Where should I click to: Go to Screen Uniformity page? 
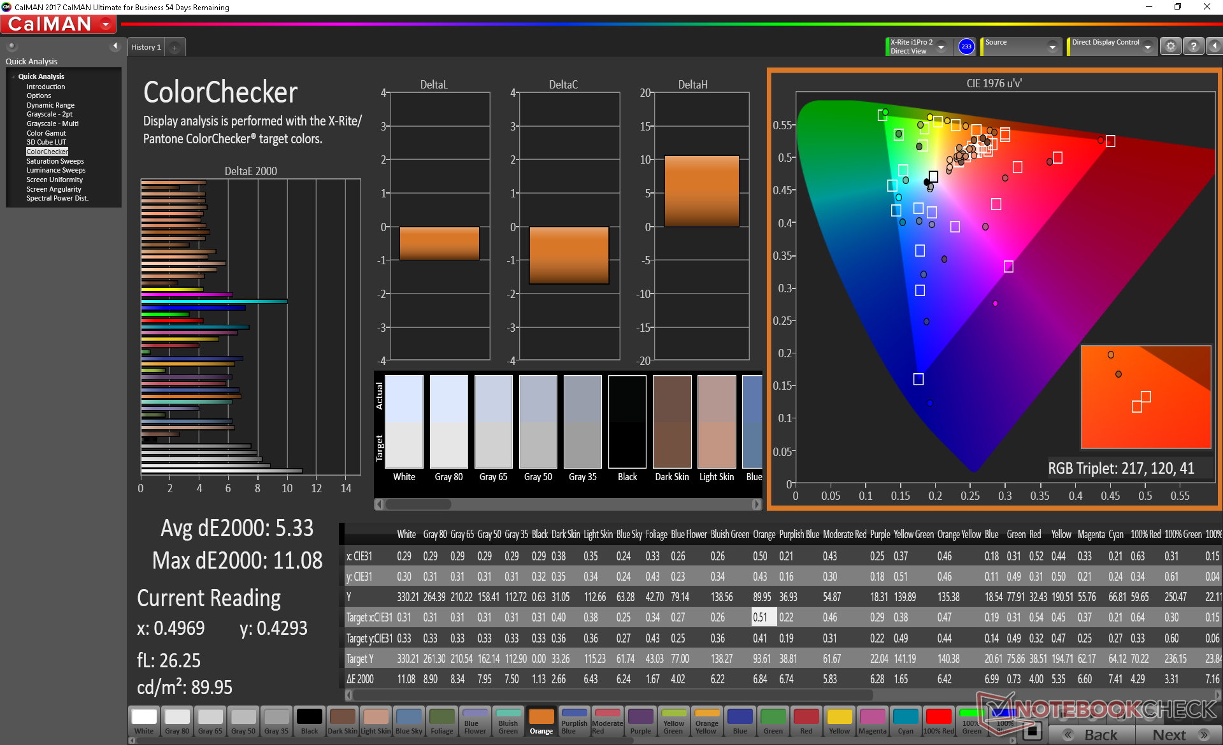pyautogui.click(x=54, y=180)
